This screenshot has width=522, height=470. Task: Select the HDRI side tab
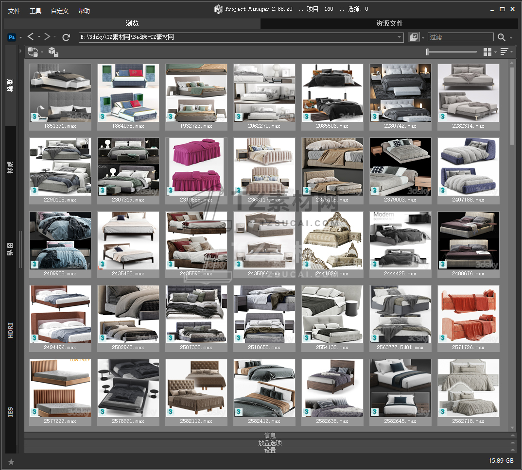(x=11, y=330)
